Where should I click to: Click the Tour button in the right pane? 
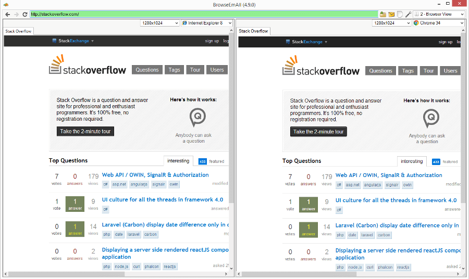429,71
